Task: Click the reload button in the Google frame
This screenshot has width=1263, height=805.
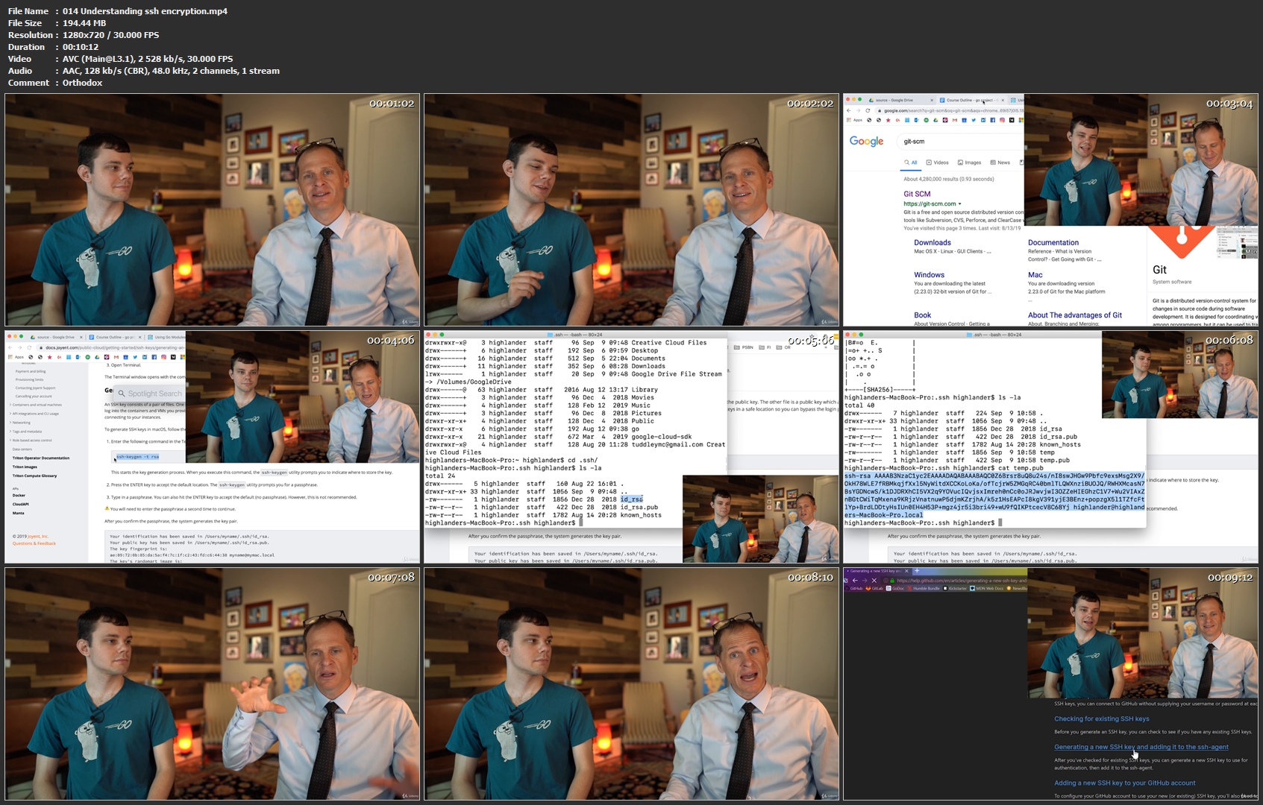Action: pos(868,110)
